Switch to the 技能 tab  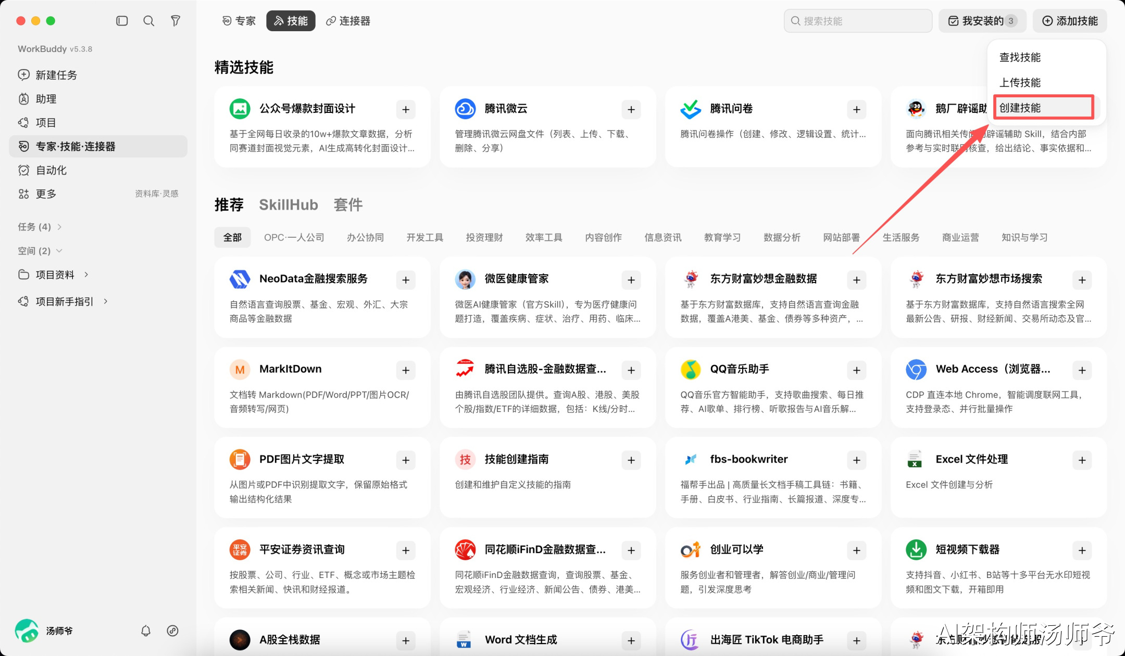point(291,21)
